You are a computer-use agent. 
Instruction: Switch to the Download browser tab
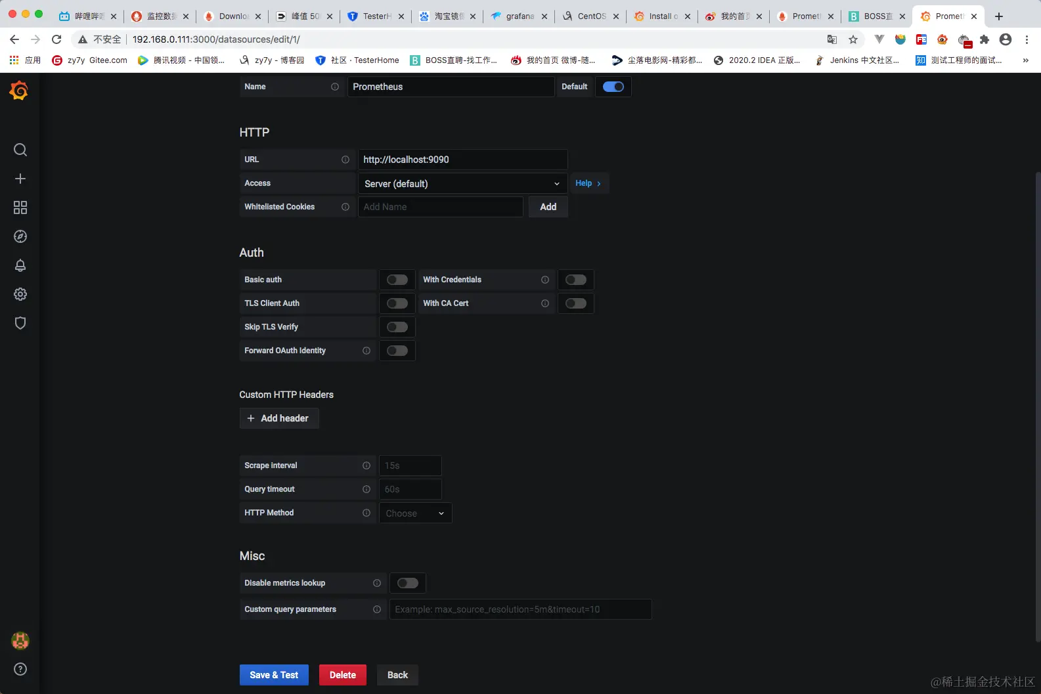(x=232, y=16)
